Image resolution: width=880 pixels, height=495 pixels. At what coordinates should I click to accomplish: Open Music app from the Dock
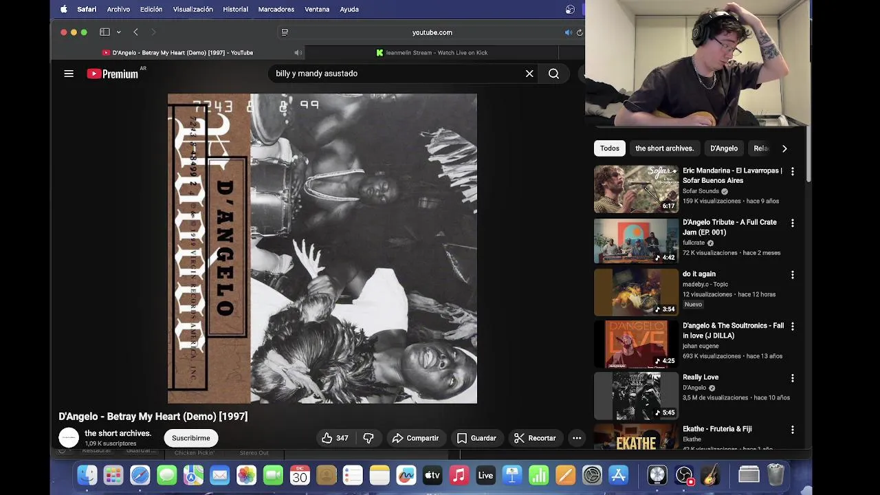point(459,475)
